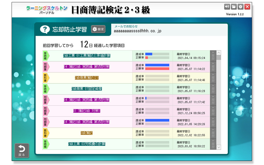Screen dimensions: 264x165
Task: Open 04 簿記2級 実践編 第1問対策
Action: tap(86, 100)
